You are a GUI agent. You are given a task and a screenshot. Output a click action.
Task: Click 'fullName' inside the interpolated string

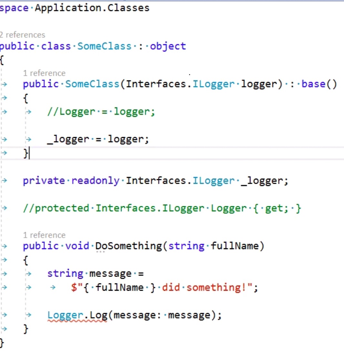pyautogui.click(x=119, y=288)
